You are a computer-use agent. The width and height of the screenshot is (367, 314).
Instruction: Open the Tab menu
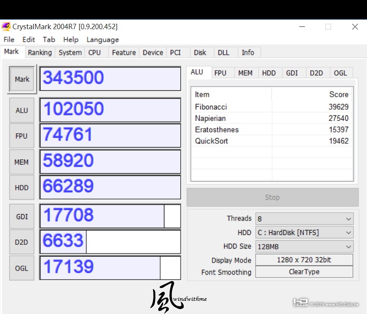click(49, 39)
